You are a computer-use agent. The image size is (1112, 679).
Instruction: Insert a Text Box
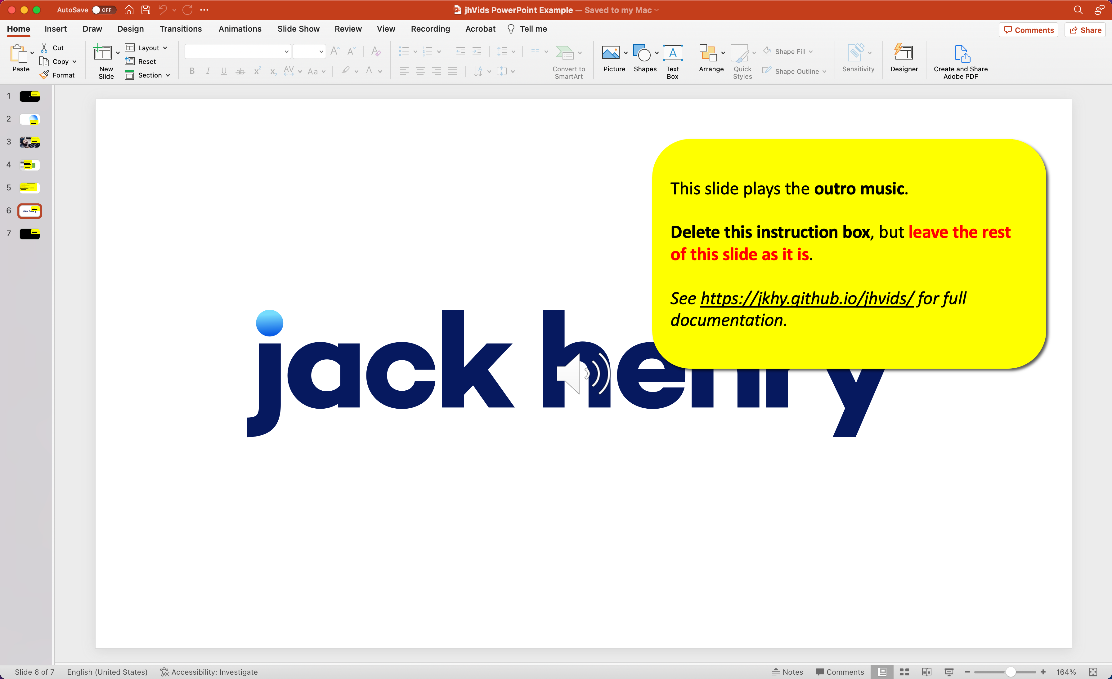(672, 53)
